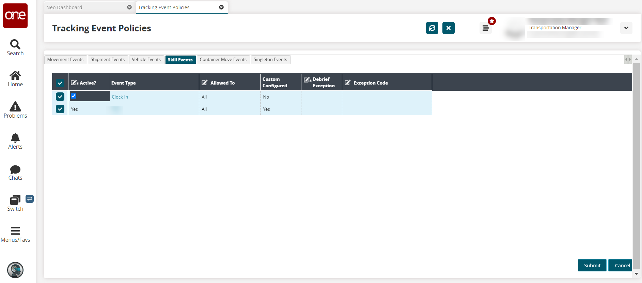The width and height of the screenshot is (642, 283).
Task: Click the small swap arrows badge
Action: (30, 199)
